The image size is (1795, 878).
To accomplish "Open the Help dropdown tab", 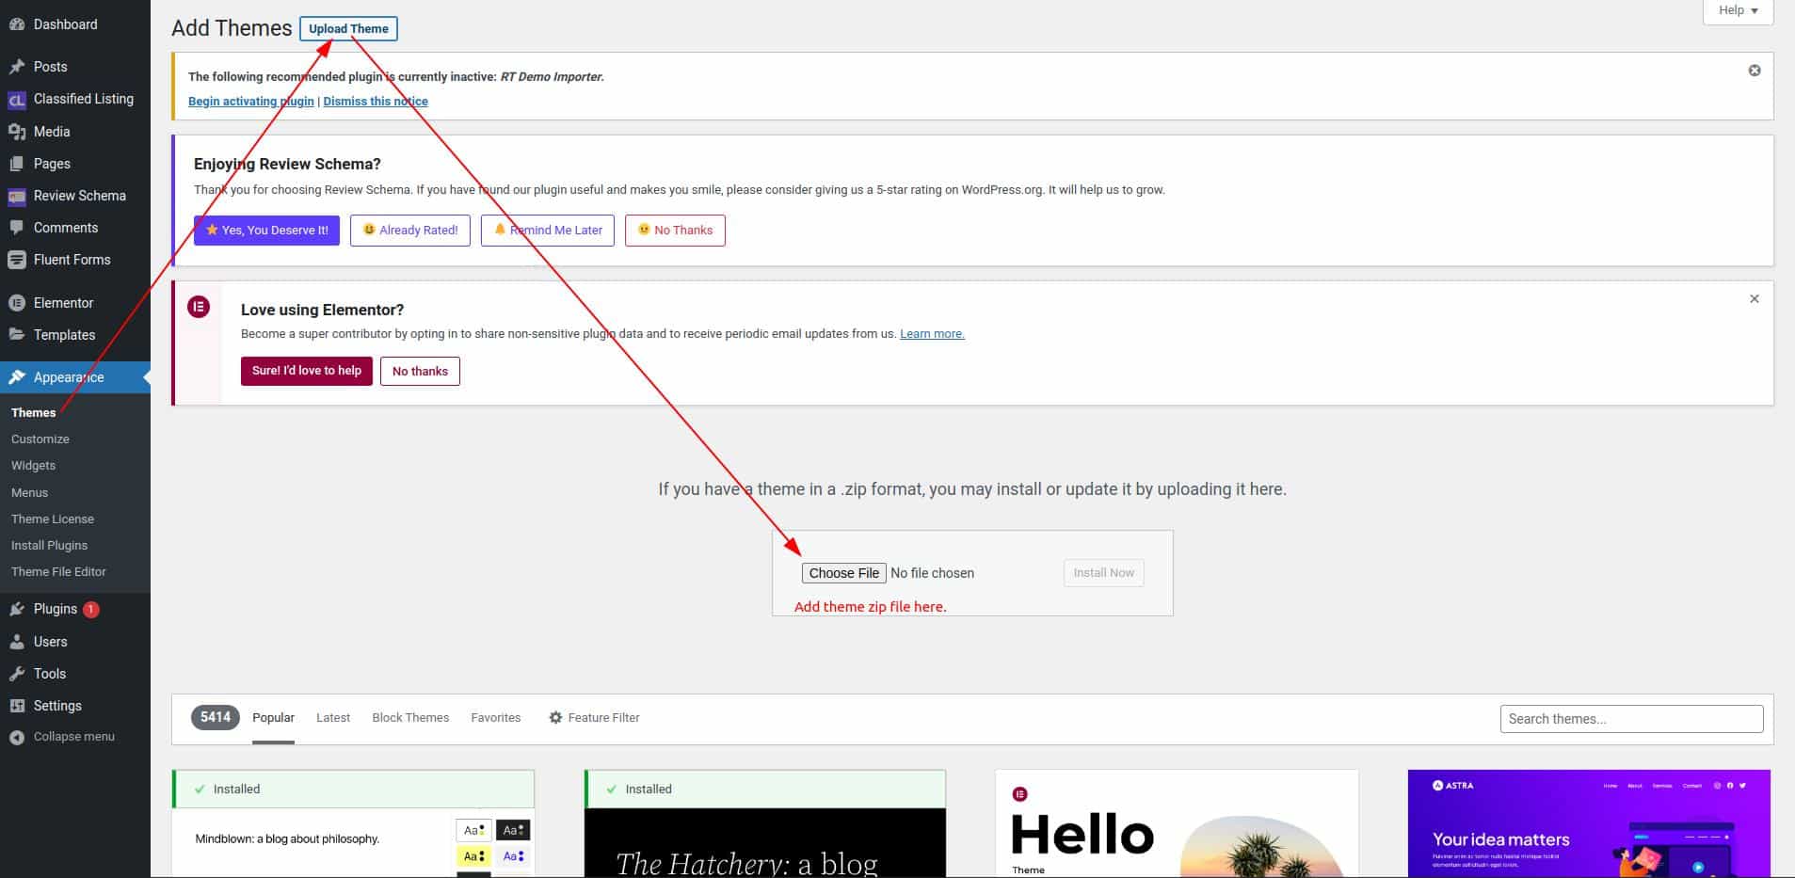I will pyautogui.click(x=1738, y=11).
